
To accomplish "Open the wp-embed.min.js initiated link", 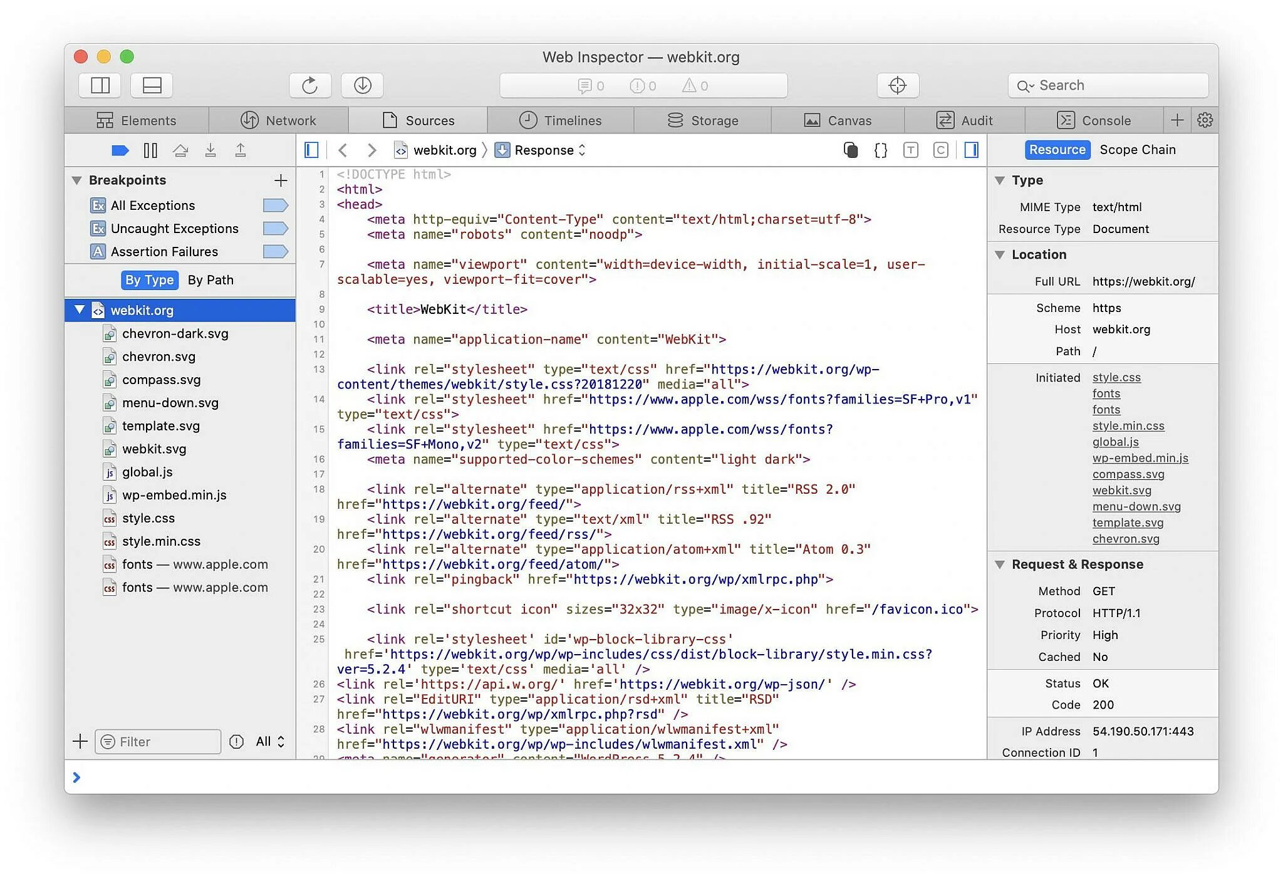I will (x=1140, y=459).
